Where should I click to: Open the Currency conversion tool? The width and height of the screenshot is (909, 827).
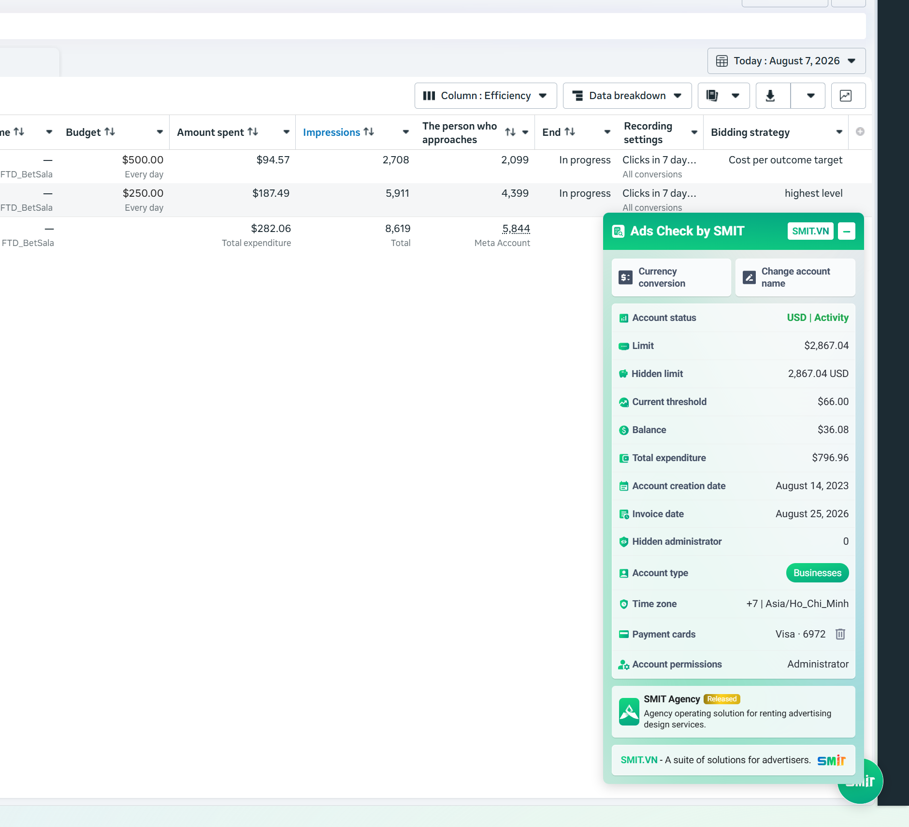click(x=671, y=277)
